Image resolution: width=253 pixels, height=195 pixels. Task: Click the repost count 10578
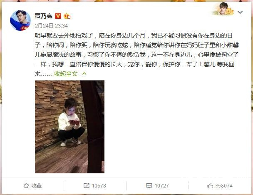[99, 186]
